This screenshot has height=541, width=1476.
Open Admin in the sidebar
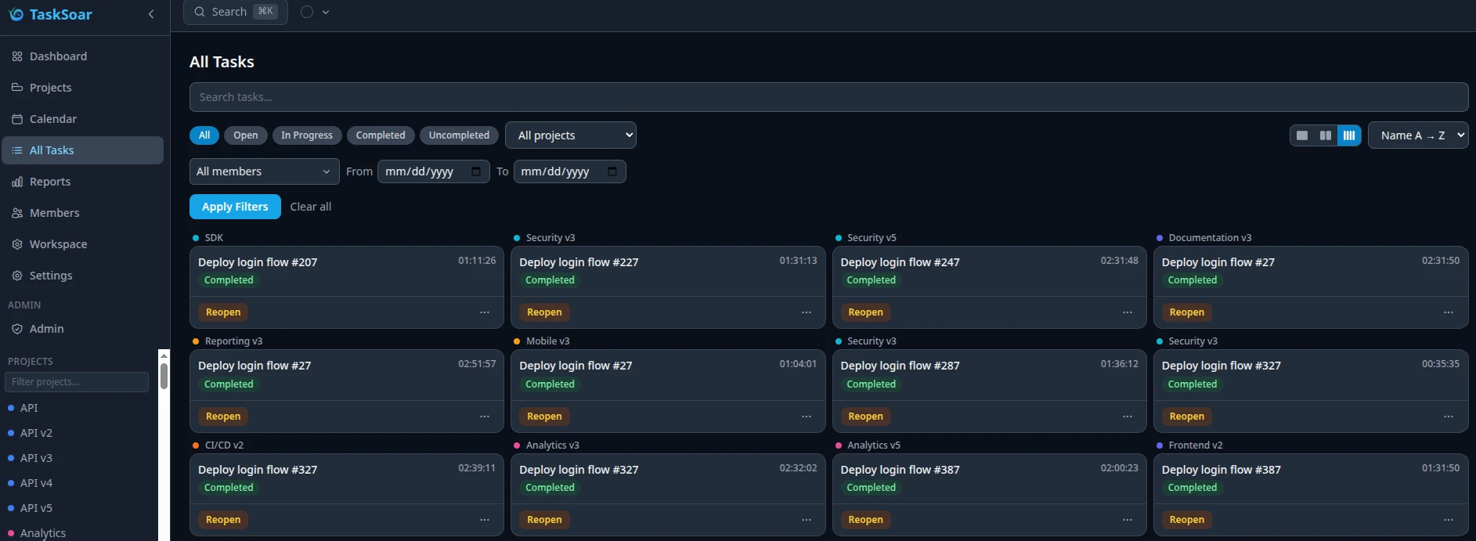tap(82, 329)
